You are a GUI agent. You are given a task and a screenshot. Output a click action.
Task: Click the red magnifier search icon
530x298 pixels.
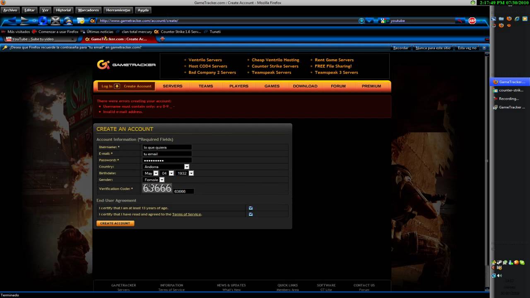460,21
